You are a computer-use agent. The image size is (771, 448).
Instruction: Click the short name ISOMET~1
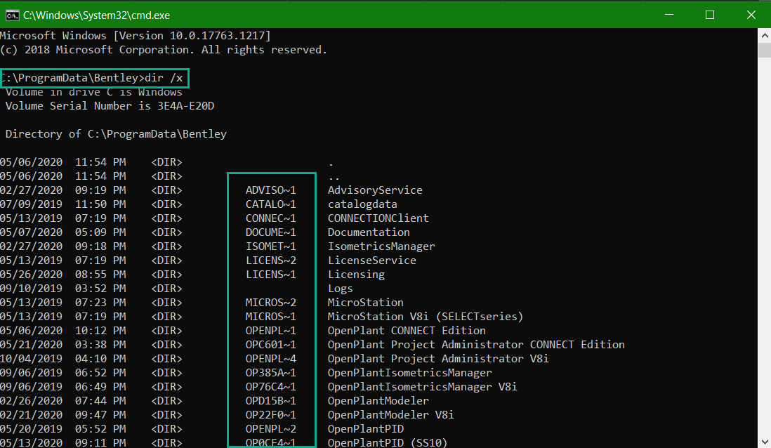click(271, 246)
